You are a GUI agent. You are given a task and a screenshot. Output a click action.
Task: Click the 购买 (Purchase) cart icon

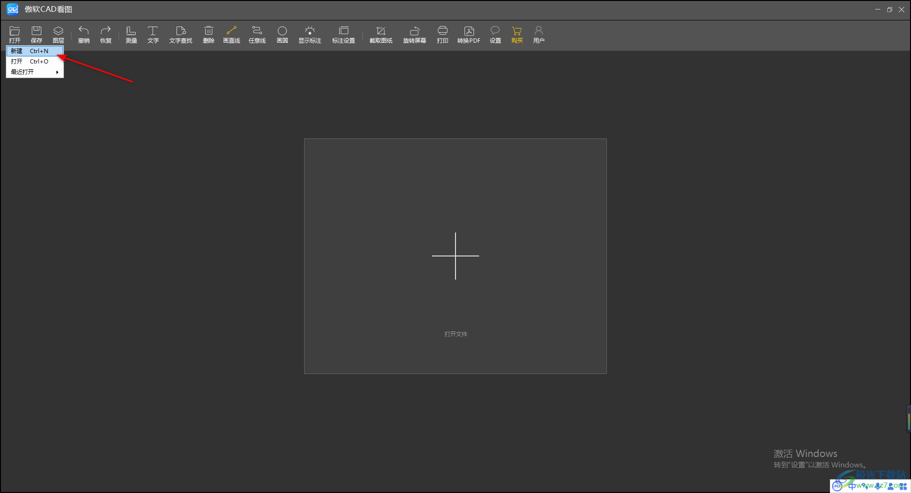tap(517, 35)
